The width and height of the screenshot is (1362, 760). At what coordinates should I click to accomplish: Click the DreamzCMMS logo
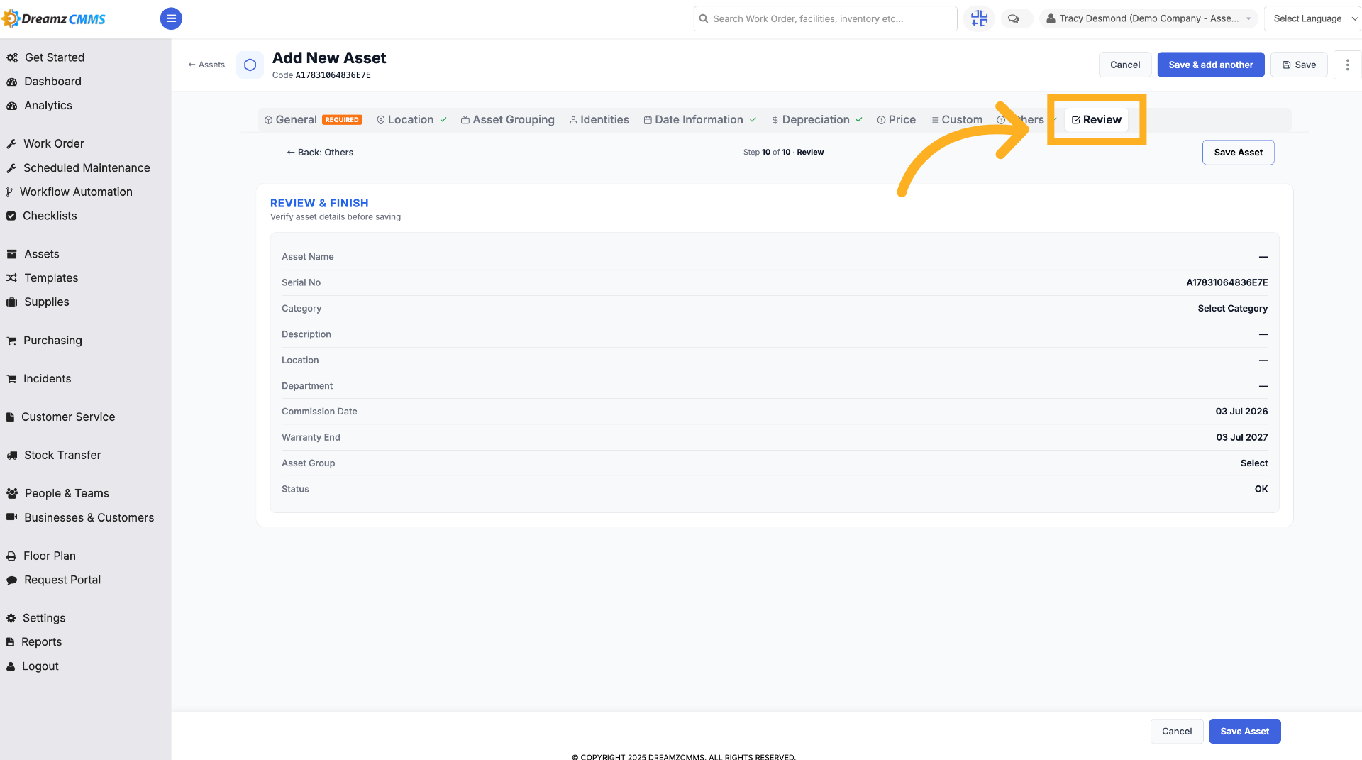point(54,18)
